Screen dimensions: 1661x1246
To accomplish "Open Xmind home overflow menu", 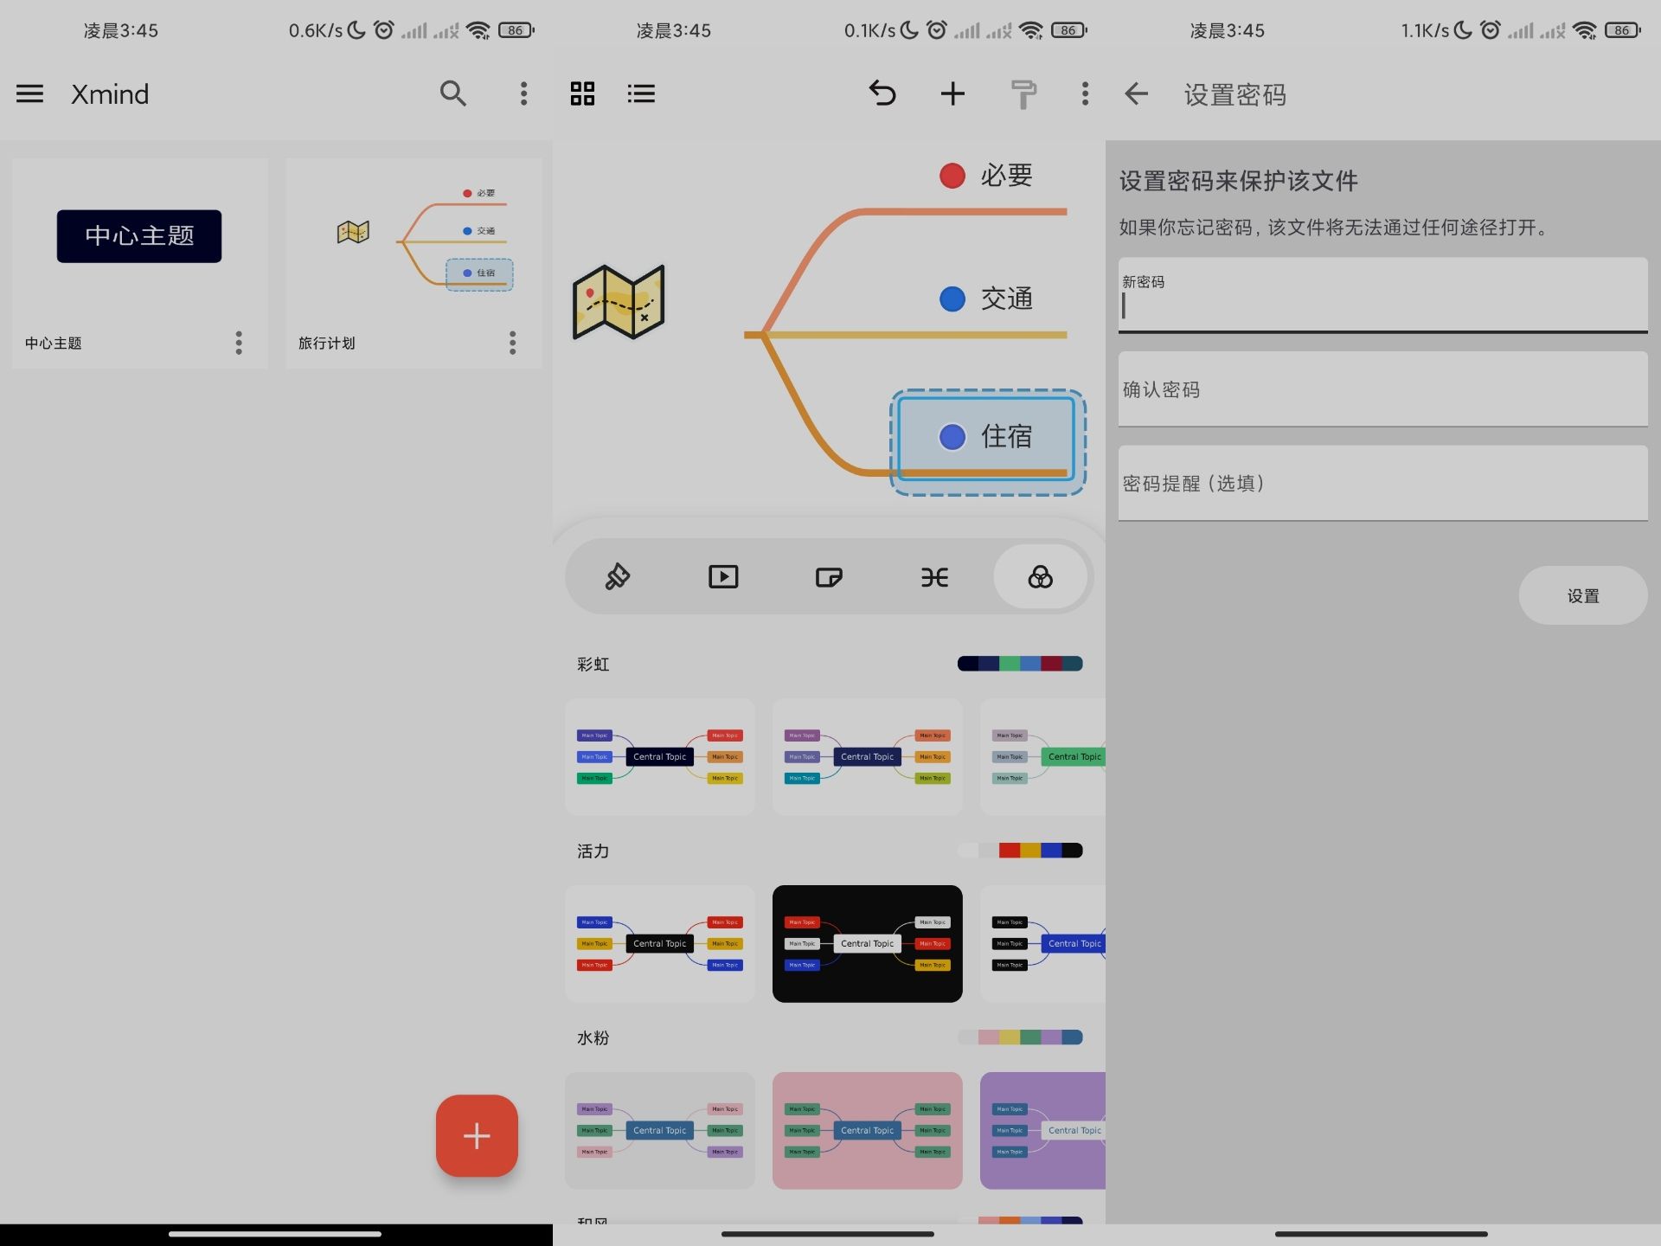I will tap(523, 93).
